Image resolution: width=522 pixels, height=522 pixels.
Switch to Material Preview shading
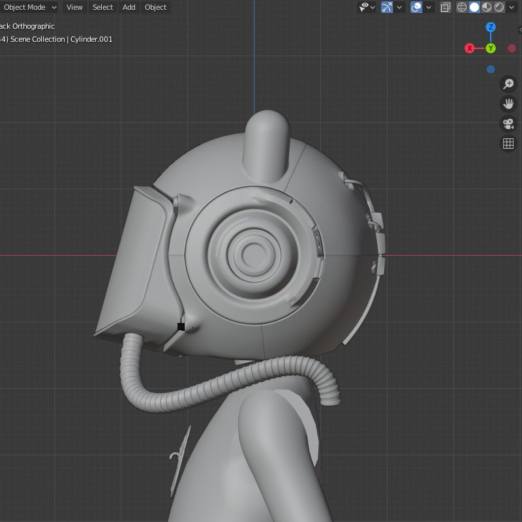[487, 7]
